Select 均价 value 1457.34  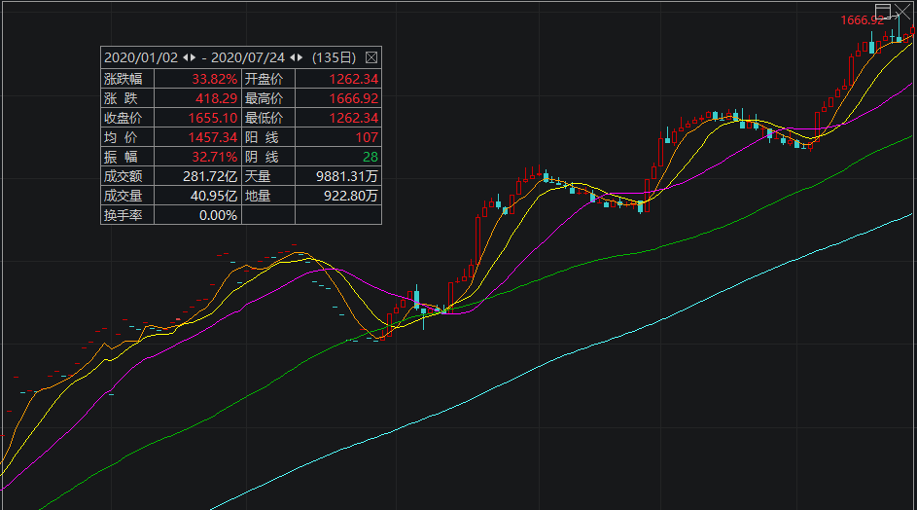213,137
